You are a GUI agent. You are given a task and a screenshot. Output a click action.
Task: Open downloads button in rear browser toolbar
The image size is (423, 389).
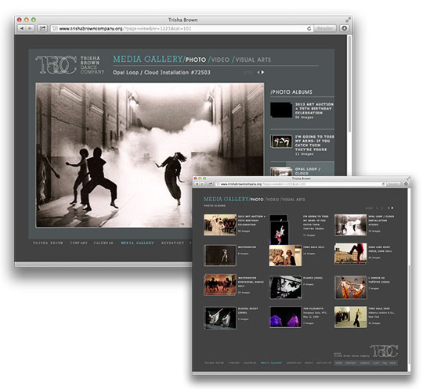point(344,28)
